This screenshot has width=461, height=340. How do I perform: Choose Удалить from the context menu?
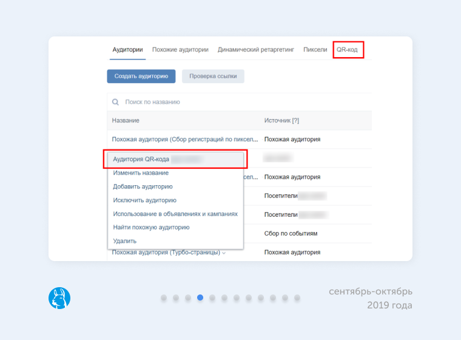tap(125, 241)
